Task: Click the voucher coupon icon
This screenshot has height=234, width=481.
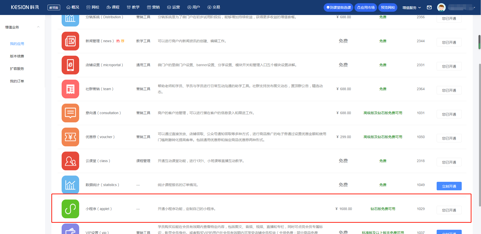Action: point(70,137)
